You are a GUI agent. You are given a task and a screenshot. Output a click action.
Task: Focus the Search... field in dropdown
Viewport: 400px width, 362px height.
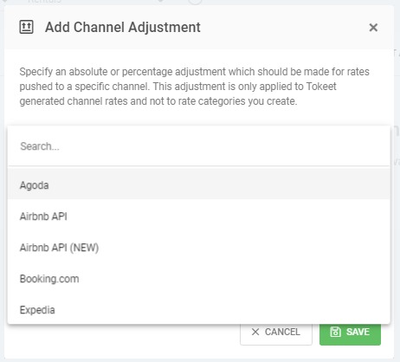point(199,146)
